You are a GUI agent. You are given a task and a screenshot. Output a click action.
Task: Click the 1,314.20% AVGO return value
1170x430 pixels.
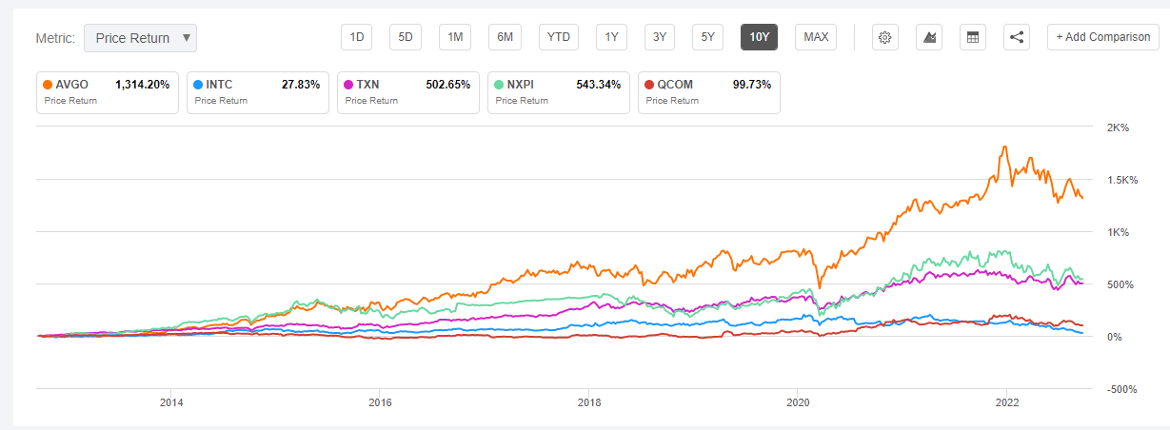click(x=142, y=85)
